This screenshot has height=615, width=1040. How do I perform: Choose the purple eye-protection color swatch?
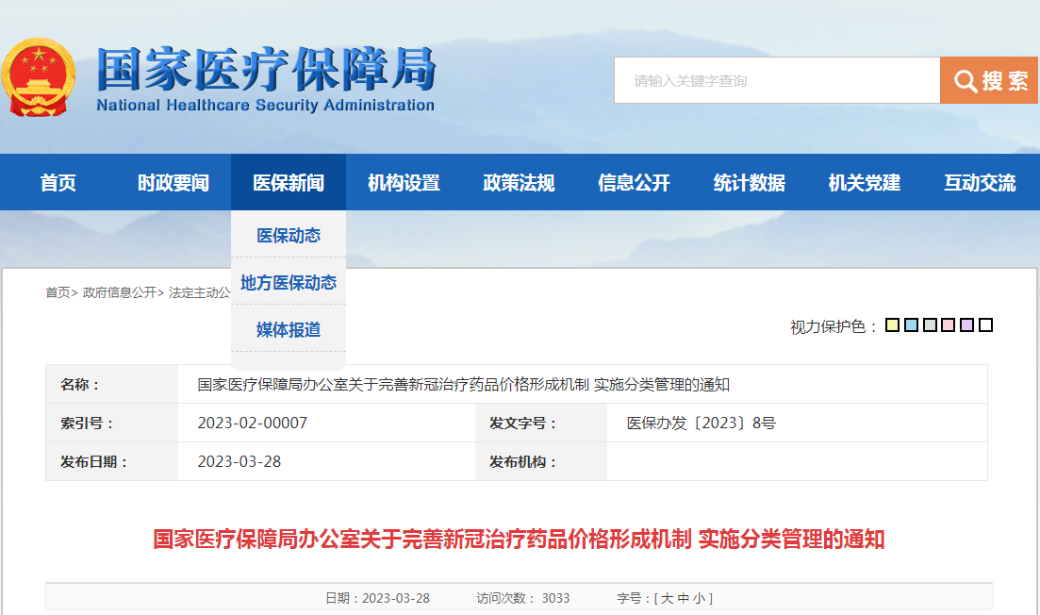(967, 325)
